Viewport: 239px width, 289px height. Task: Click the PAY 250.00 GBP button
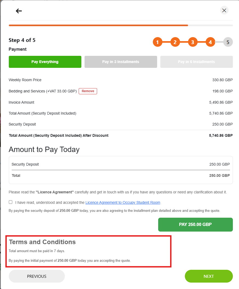coord(195,224)
